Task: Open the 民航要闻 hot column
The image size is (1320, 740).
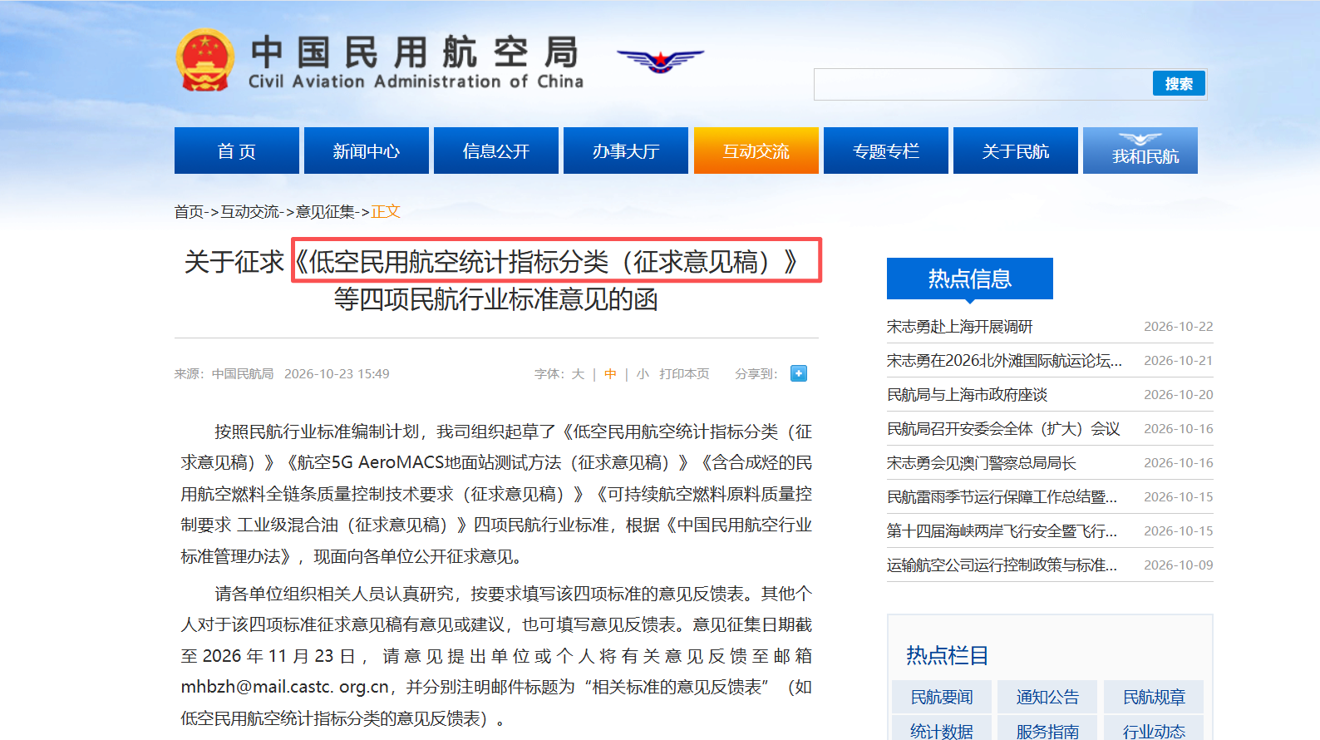Action: (942, 697)
